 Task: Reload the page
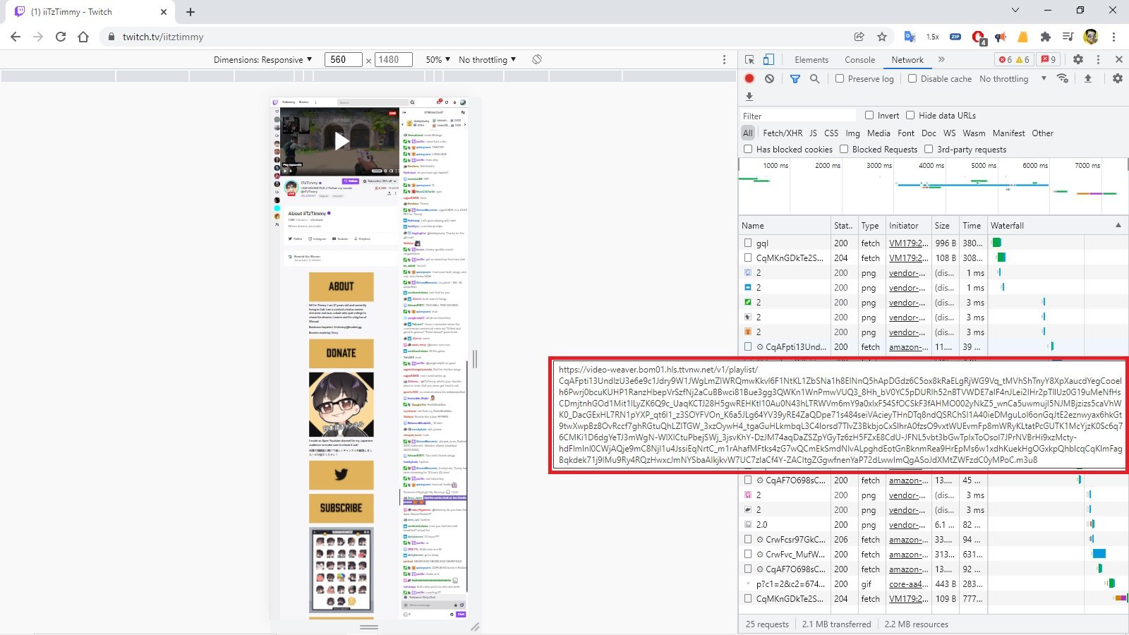pos(61,37)
